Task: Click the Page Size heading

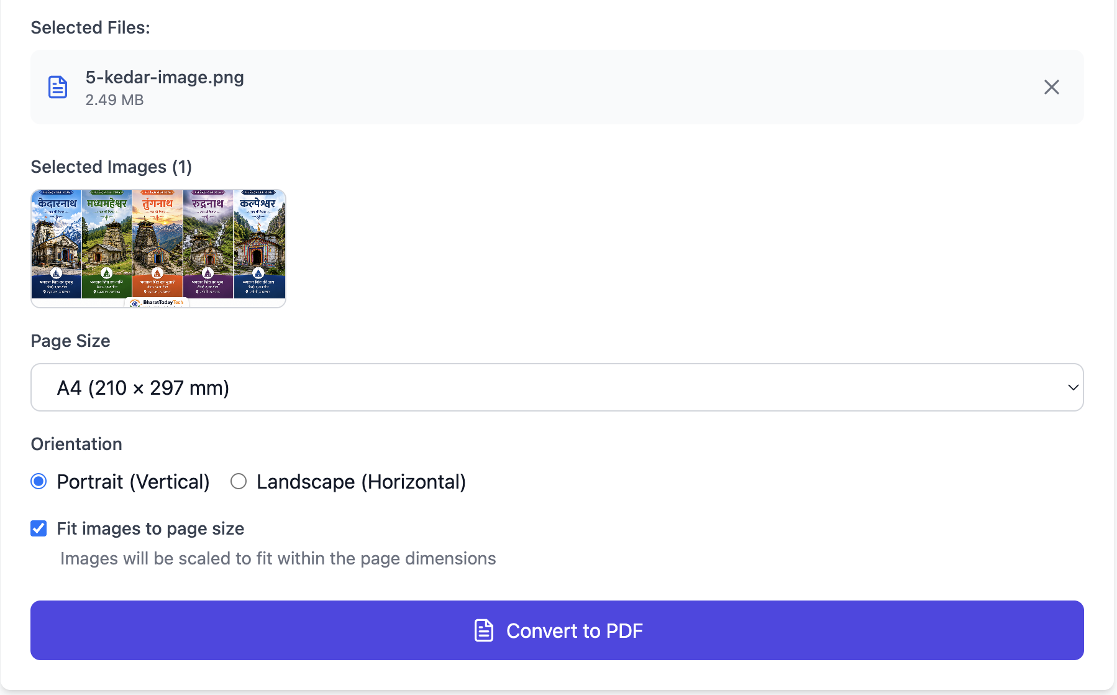Action: tap(71, 341)
